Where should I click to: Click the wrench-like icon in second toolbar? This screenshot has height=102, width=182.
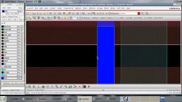pos(43,18)
